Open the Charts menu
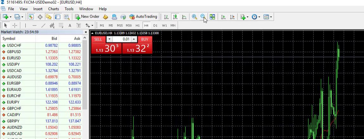364x139 pixels. (53, 9)
